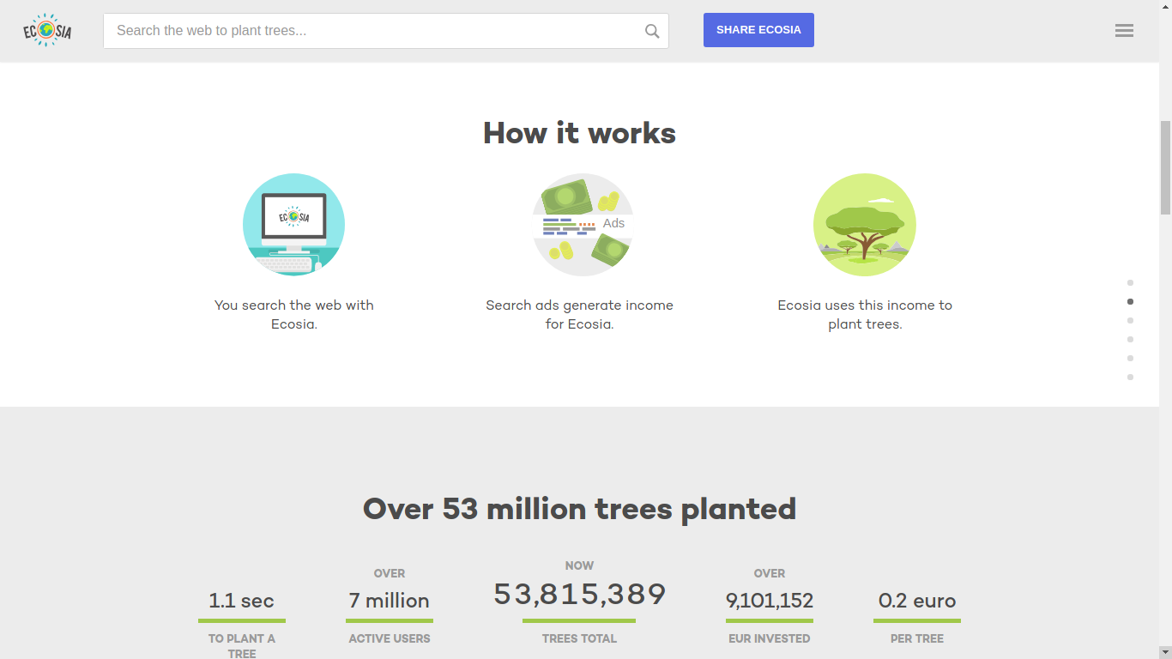The height and width of the screenshot is (659, 1172).
Task: Click the 1.1 sec statistic
Action: point(242,601)
